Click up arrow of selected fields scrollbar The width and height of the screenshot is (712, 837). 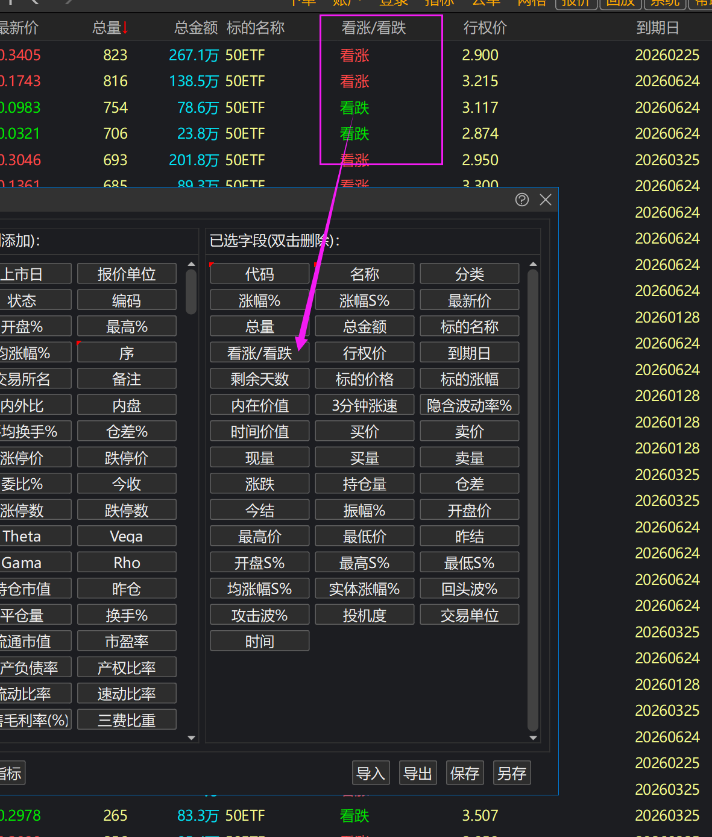click(x=533, y=265)
